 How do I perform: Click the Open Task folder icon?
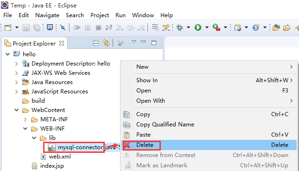[286, 28]
